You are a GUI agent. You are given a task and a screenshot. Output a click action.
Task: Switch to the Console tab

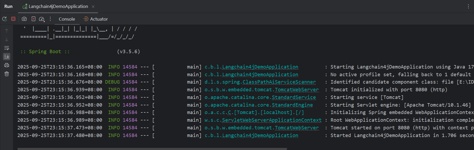[x=67, y=19]
